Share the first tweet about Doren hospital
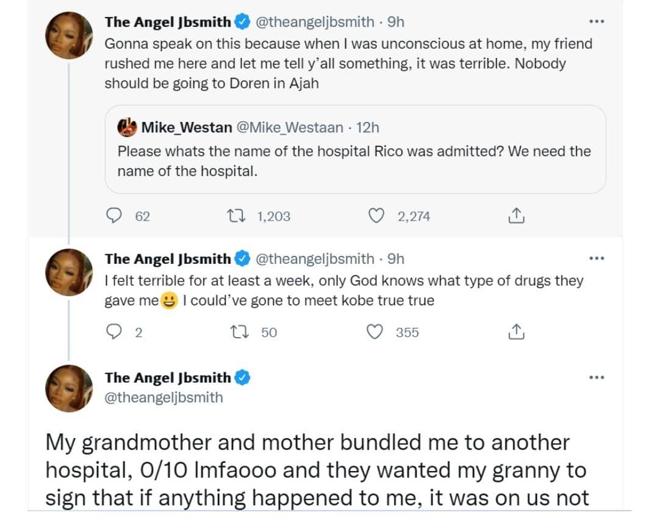 (x=516, y=216)
